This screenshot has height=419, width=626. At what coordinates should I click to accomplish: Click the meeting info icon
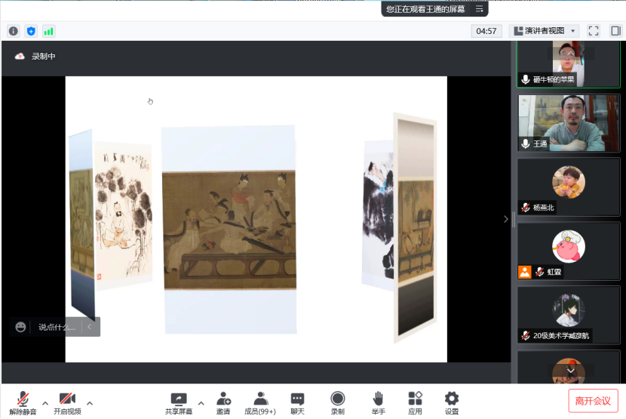point(13,31)
